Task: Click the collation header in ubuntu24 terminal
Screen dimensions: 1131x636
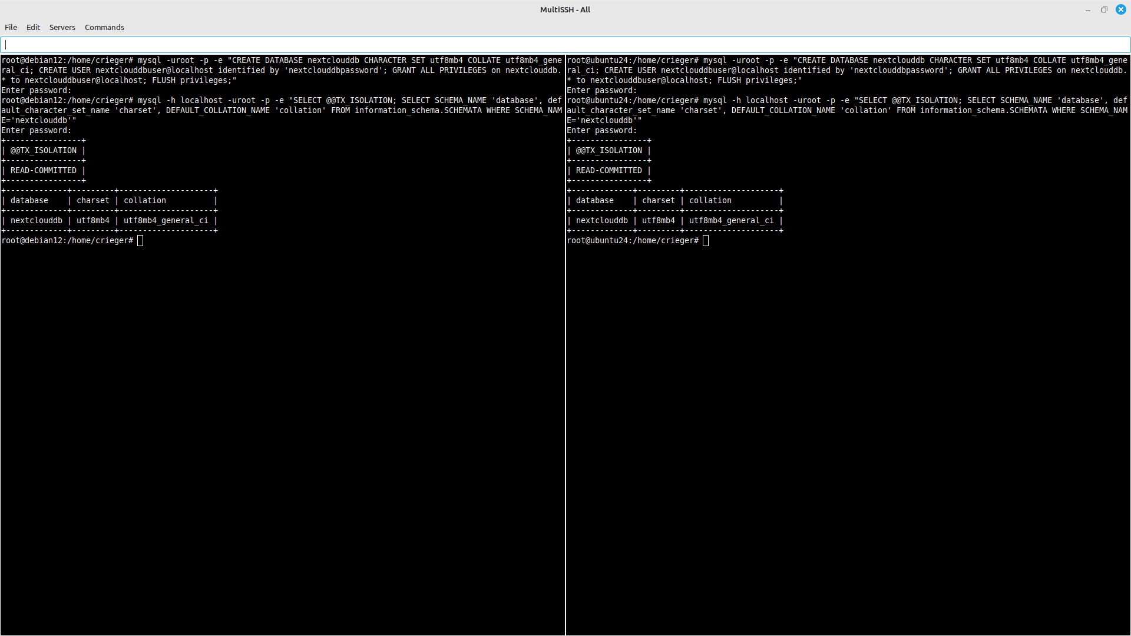Action: click(710, 200)
